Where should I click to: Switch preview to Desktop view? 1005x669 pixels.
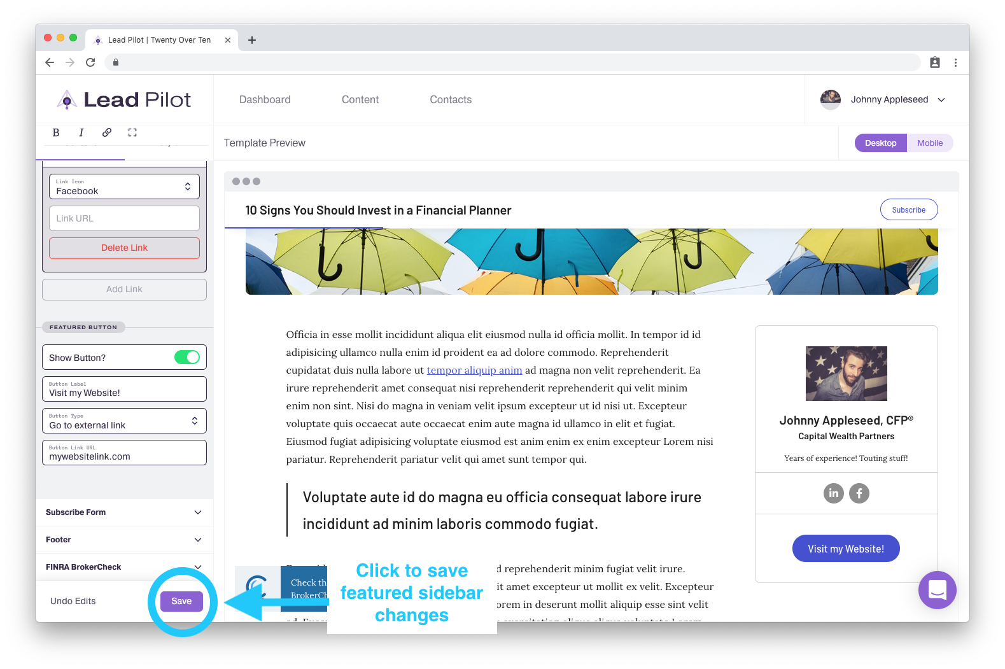881,143
